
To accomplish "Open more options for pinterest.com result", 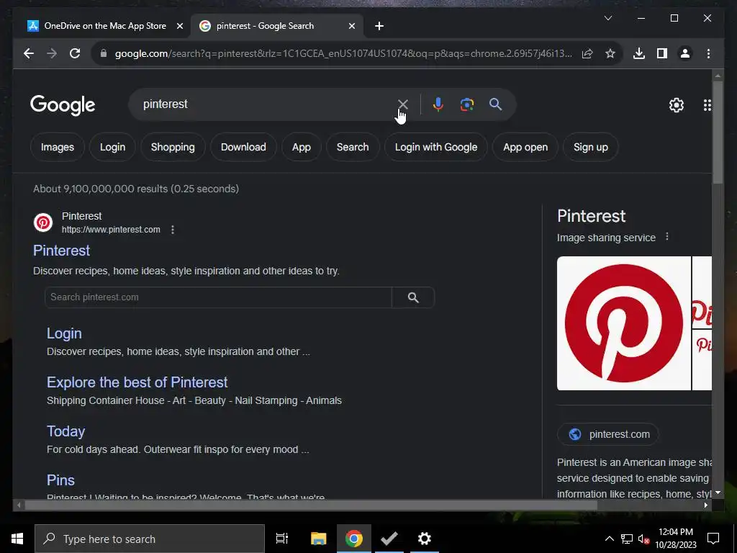I will (x=173, y=230).
